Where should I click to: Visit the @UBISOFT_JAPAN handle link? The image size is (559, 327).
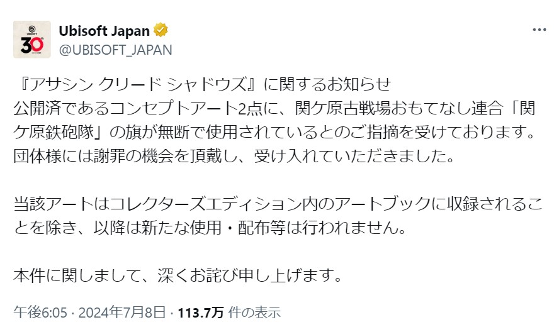115,50
